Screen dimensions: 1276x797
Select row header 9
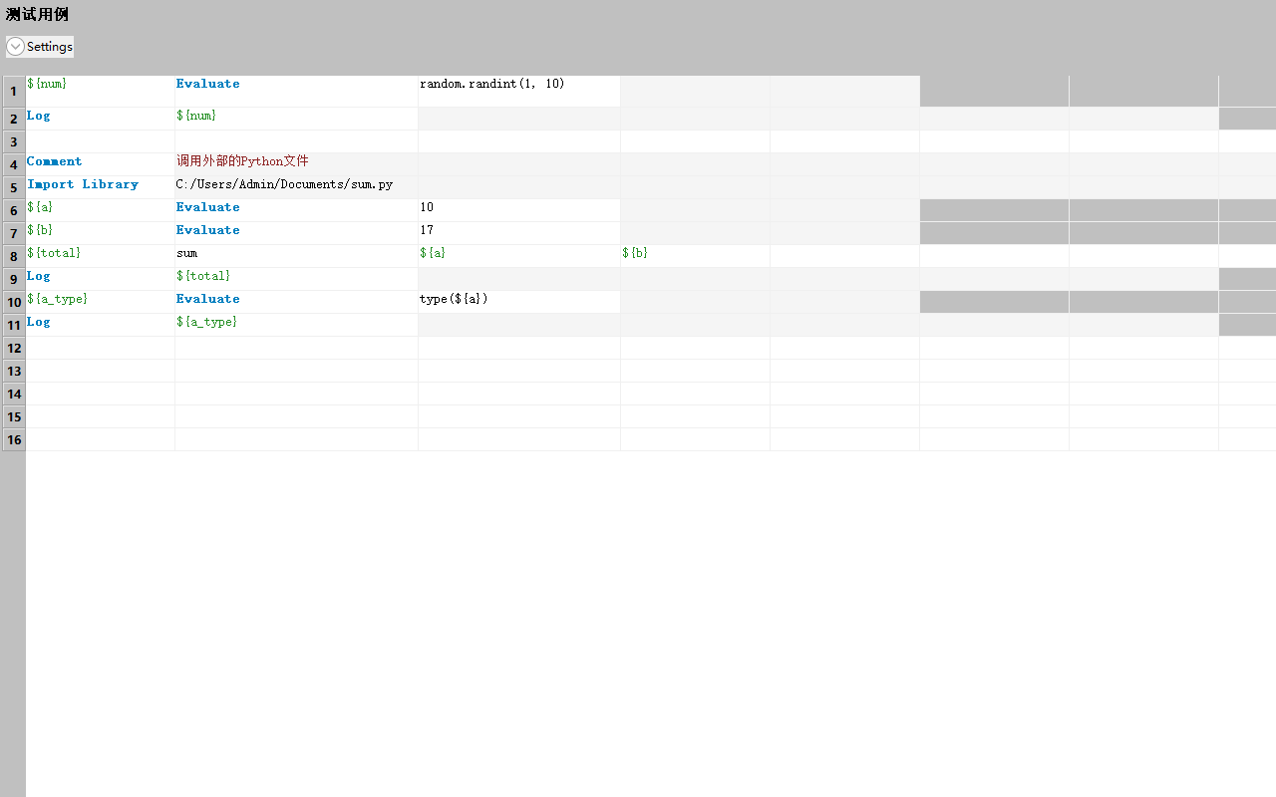click(x=14, y=279)
